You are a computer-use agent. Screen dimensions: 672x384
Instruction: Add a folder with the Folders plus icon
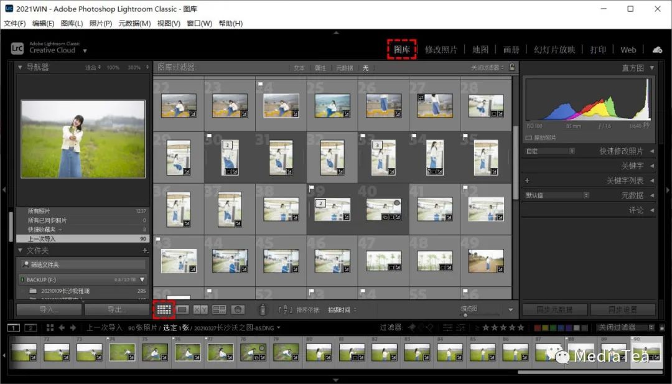(146, 250)
